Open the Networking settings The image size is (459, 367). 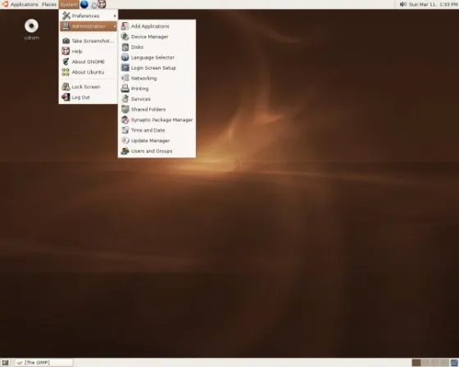[x=157, y=79]
